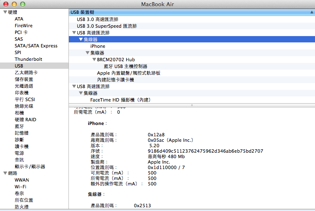Collapse the 集線器 triangle below iPhone
The width and height of the screenshot is (315, 211).
[87, 53]
